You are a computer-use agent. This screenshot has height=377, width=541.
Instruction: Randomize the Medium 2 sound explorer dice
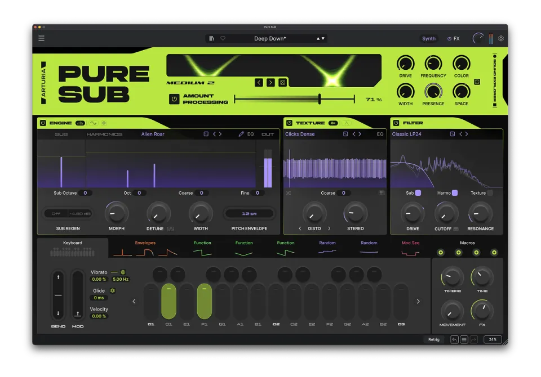coord(282,82)
